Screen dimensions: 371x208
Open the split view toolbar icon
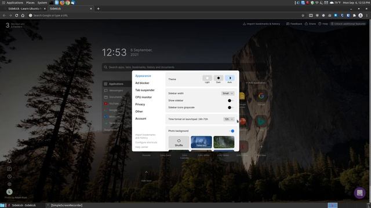tap(311, 16)
